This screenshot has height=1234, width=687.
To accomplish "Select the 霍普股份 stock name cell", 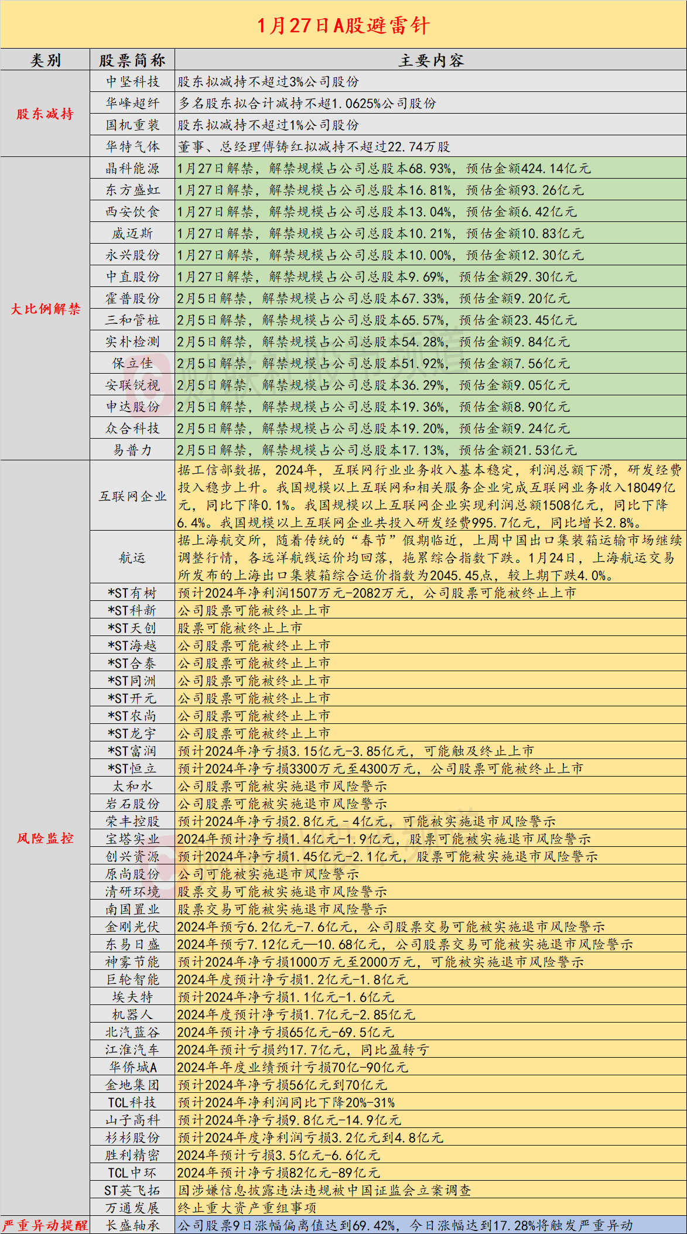I will pos(132,298).
